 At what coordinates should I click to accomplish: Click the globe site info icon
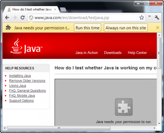(x=31, y=18)
